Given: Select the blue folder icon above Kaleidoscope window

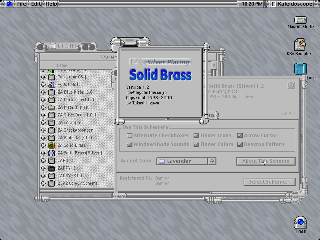Looking at the screenshot, I should click(x=301, y=69).
